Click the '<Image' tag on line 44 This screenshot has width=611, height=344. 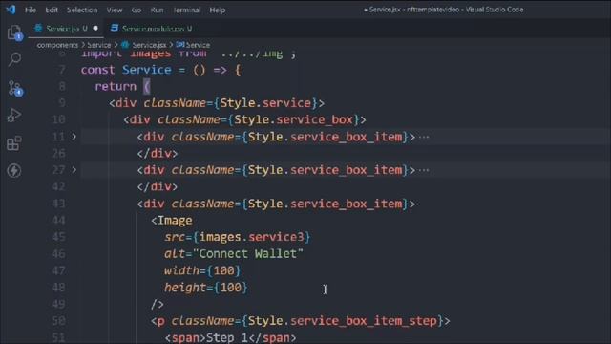tap(172, 221)
